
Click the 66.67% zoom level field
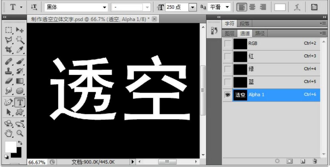point(36,162)
